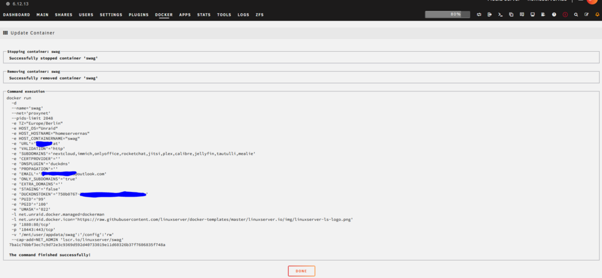Screen dimensions: 602x278
Task: Click the 6.12.13 version label
Action: pyautogui.click(x=20, y=4)
